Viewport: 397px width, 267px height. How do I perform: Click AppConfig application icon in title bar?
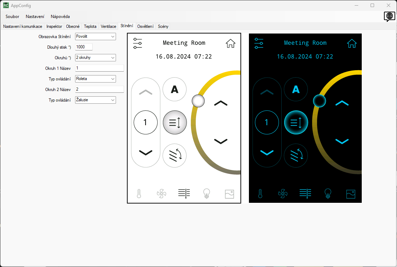point(6,5)
